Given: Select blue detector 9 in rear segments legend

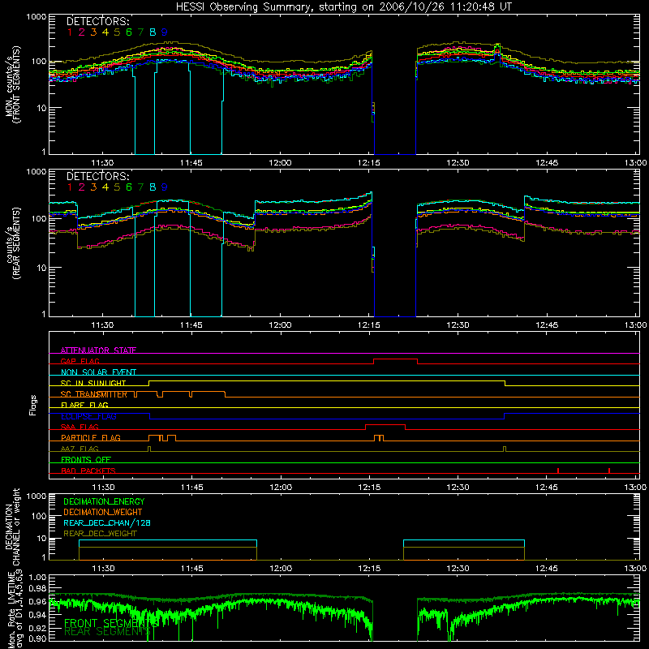Looking at the screenshot, I should [x=165, y=187].
